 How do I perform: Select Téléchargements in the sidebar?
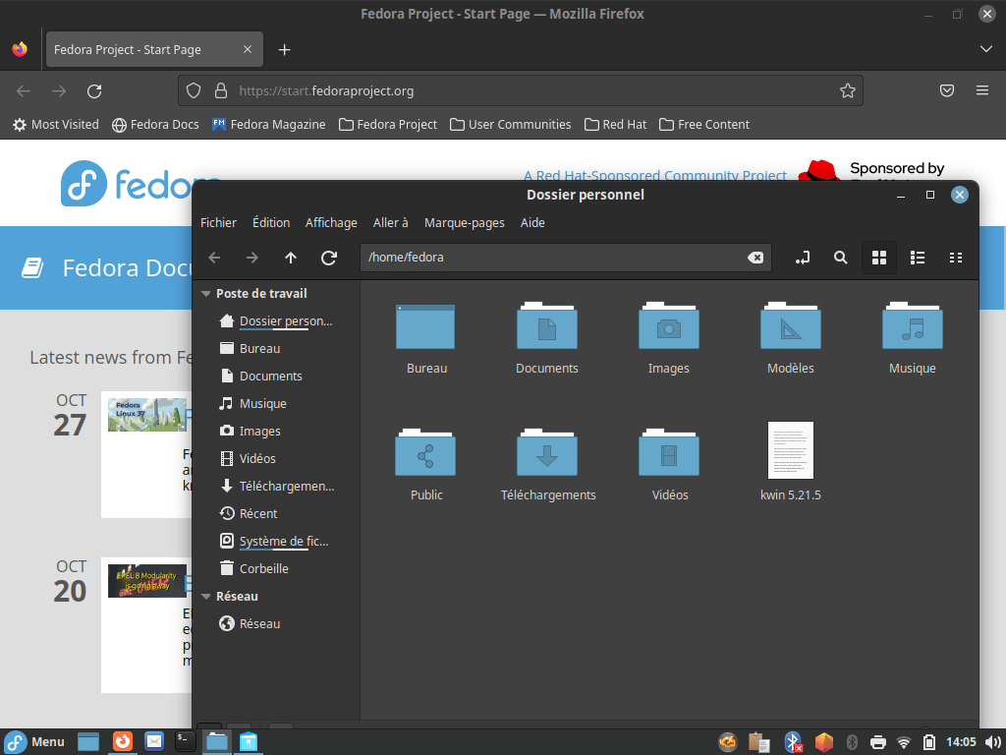point(276,487)
